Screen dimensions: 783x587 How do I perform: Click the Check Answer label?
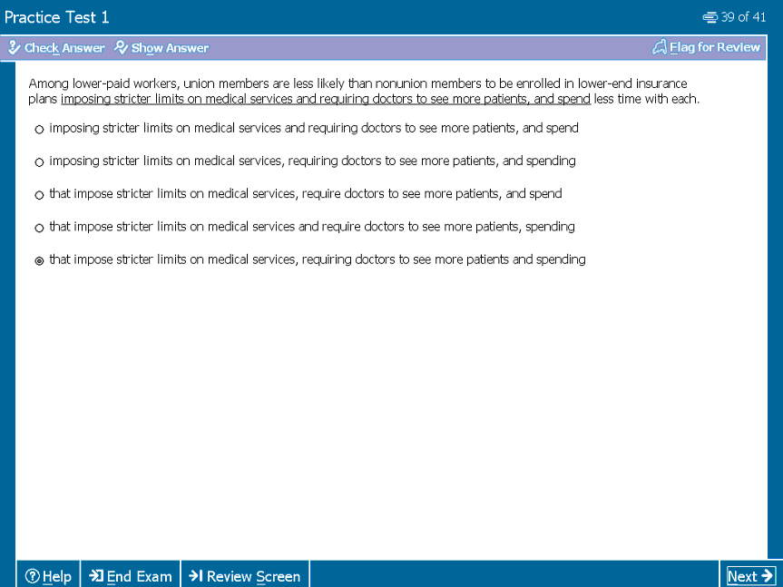pos(64,48)
